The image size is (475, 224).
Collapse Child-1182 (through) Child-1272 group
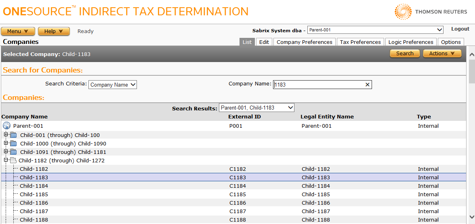6,160
